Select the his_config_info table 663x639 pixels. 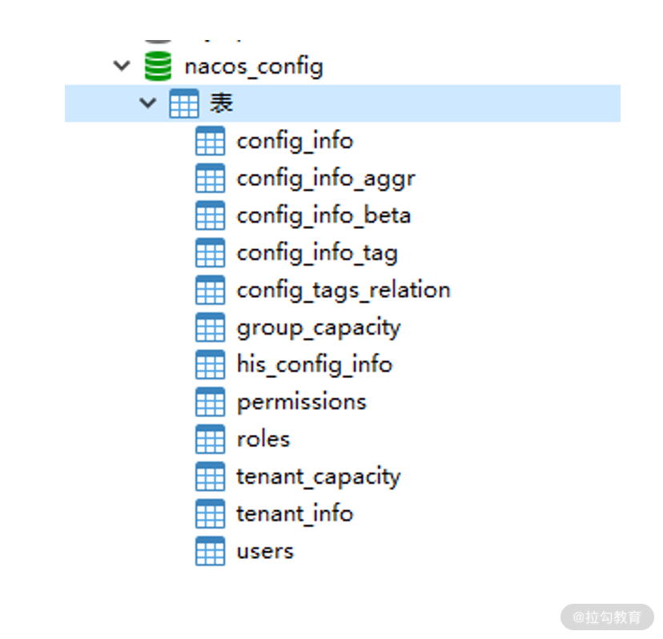[315, 365]
